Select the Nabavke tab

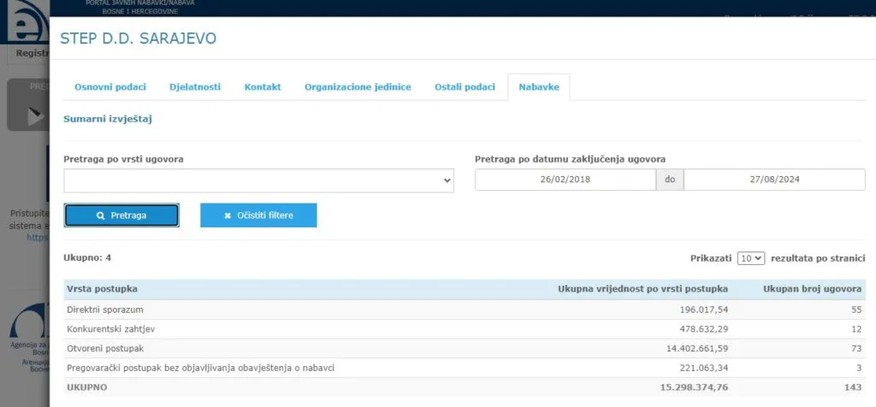point(539,87)
